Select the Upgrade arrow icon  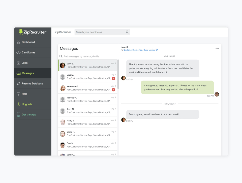point(19,104)
